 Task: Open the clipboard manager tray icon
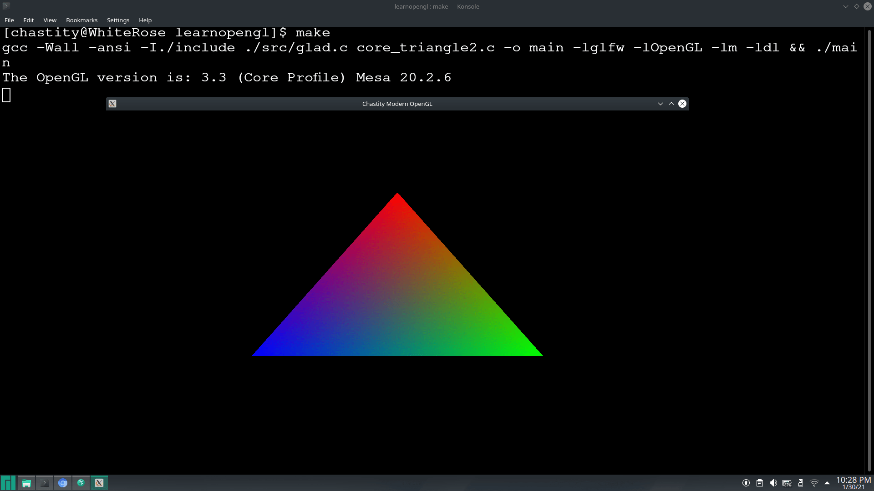tap(760, 483)
